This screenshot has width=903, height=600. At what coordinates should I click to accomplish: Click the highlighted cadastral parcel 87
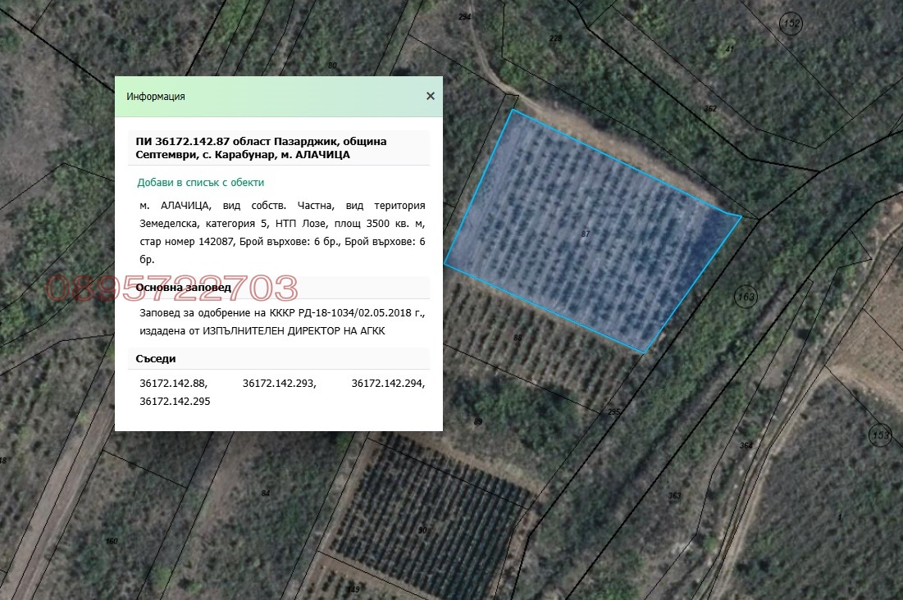[x=584, y=232]
